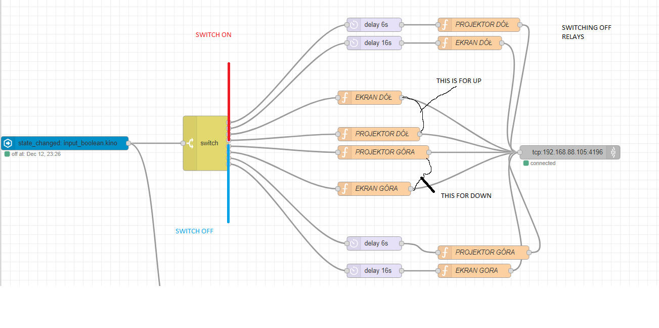Click the green connected status indicator under tcp node
The height and width of the screenshot is (328, 659).
[x=526, y=163]
